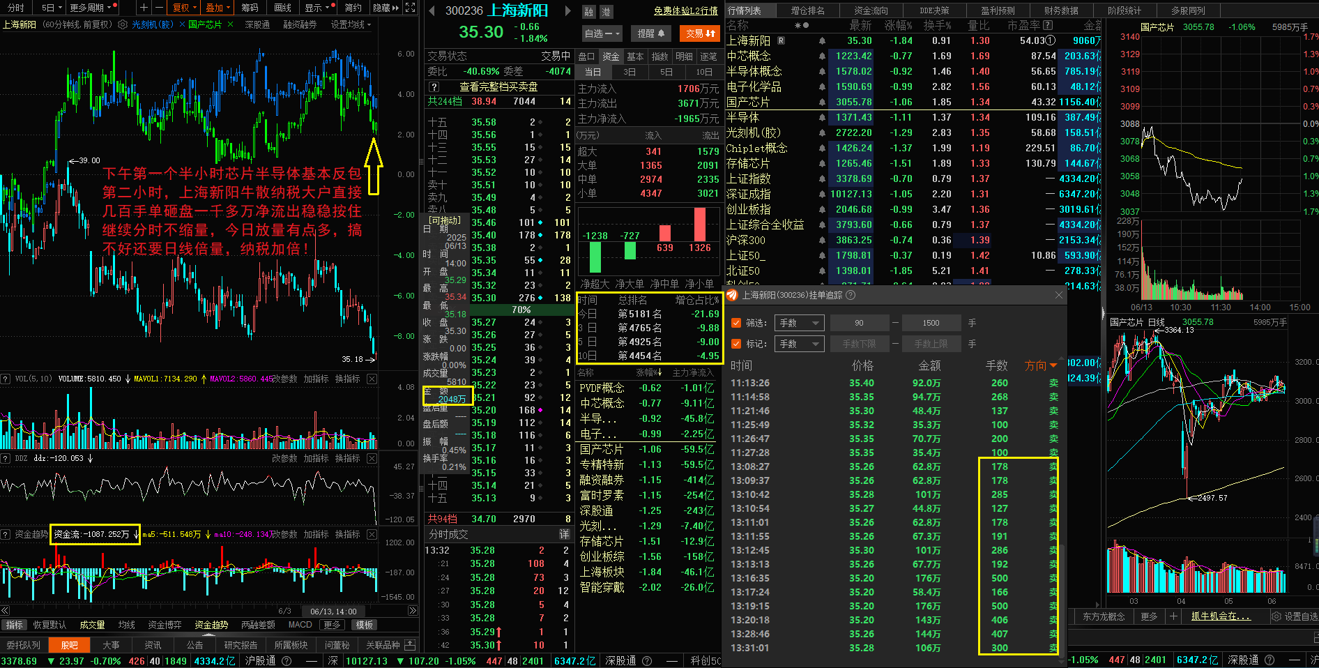The image size is (1319, 668).
Task: Expand 更多 indicators button
Action: coord(332,625)
